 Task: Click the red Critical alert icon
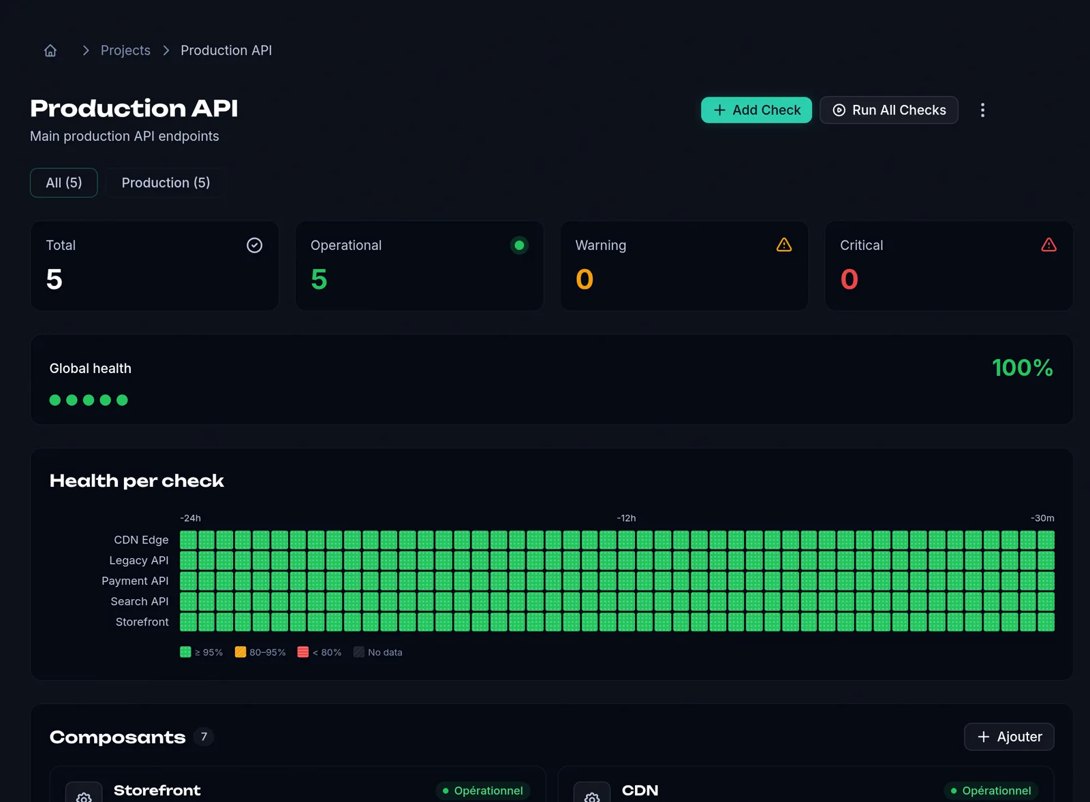click(1049, 244)
